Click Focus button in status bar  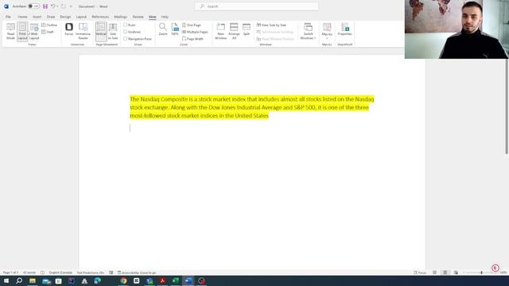420,272
